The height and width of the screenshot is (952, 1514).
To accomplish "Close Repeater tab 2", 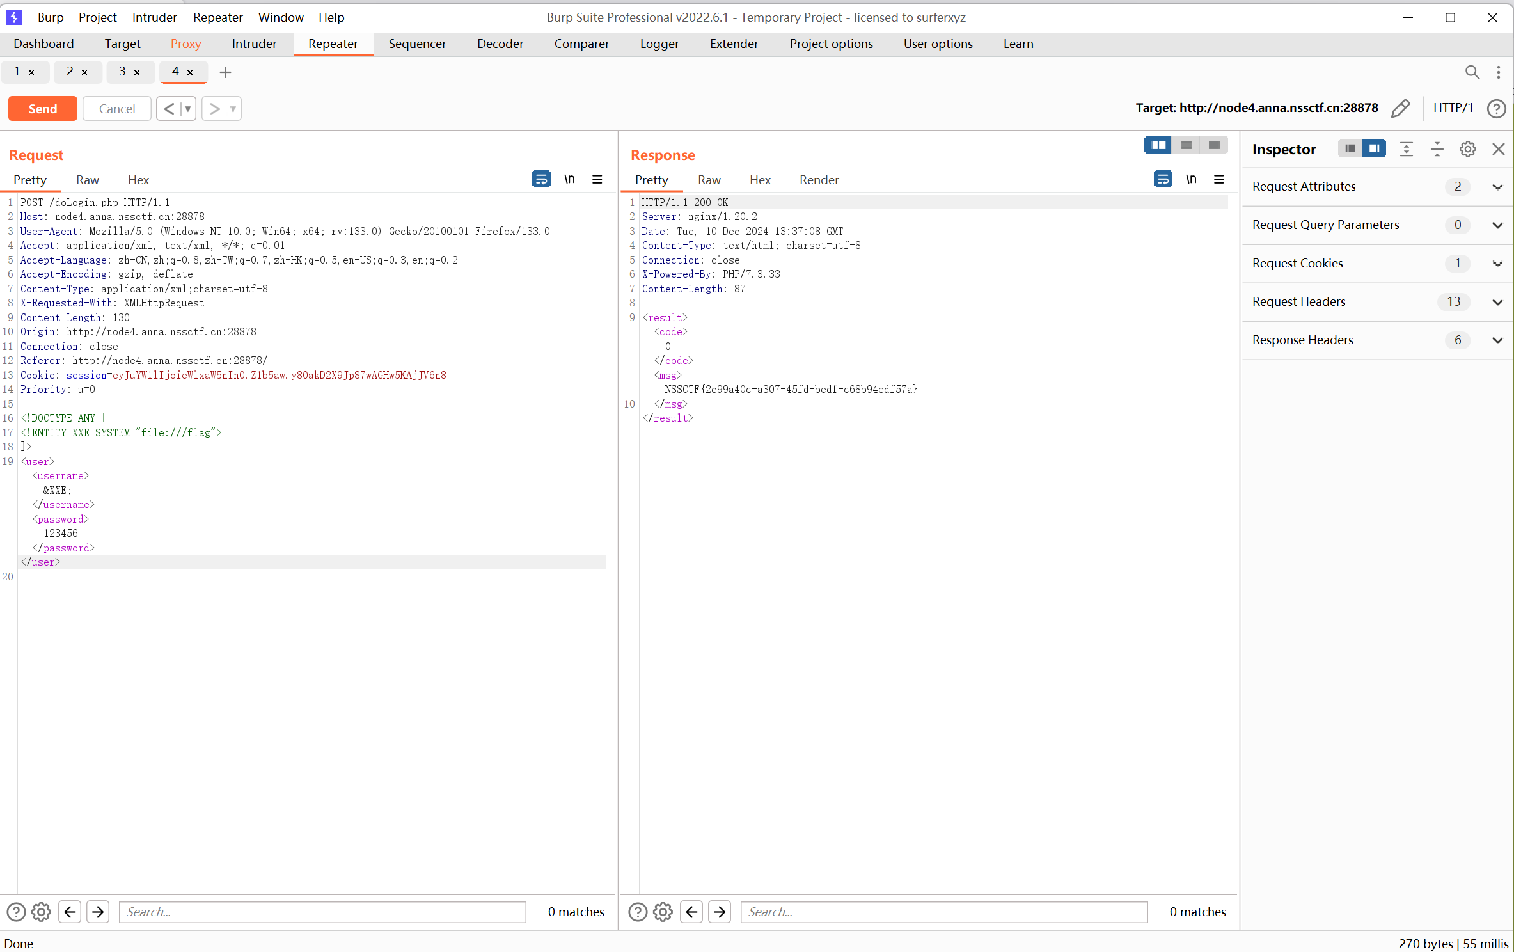I will (x=84, y=72).
